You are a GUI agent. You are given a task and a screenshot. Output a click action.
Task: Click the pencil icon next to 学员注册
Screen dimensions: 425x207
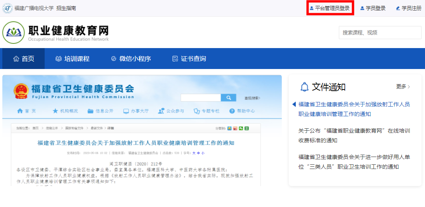point(398,8)
